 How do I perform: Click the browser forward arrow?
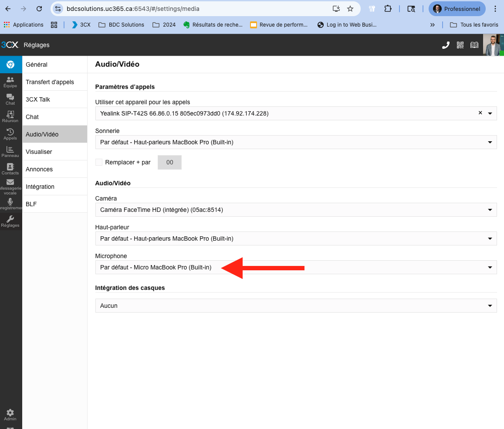24,9
